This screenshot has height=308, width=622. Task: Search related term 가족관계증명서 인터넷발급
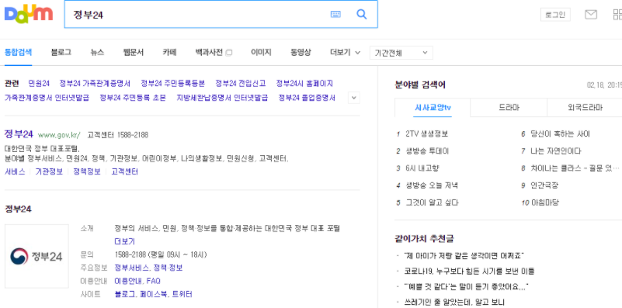point(47,98)
